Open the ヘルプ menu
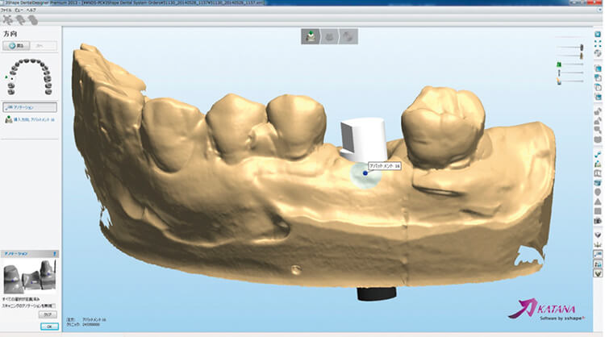The width and height of the screenshot is (605, 337). (31, 10)
